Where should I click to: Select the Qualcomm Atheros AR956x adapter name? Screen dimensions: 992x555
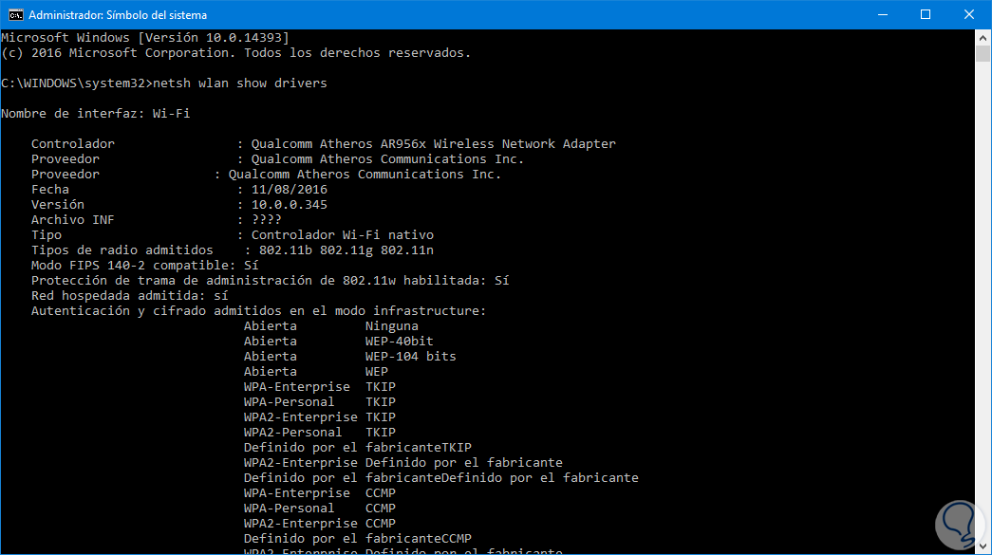pyautogui.click(x=433, y=144)
